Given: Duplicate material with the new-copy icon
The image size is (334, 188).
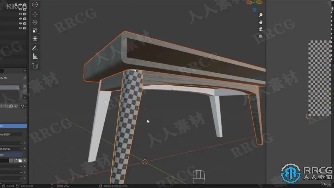Looking at the screenshot, I should [x=11, y=106].
